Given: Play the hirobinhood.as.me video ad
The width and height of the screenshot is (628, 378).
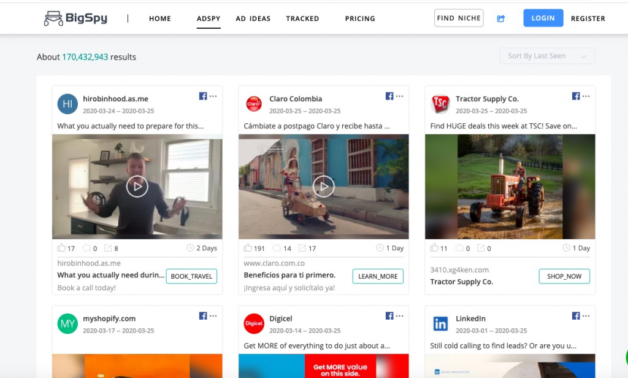Looking at the screenshot, I should point(137,187).
